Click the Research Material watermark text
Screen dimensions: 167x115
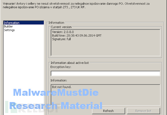[x=56, y=106]
